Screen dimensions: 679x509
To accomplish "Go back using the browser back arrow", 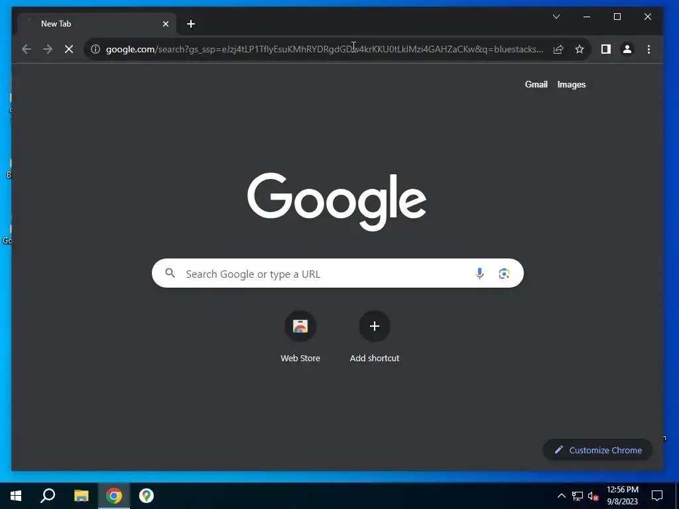I will 27,49.
